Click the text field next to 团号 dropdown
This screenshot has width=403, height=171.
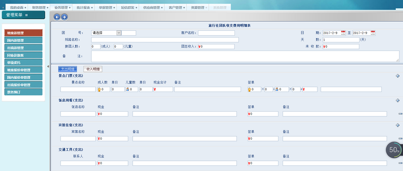129,33
